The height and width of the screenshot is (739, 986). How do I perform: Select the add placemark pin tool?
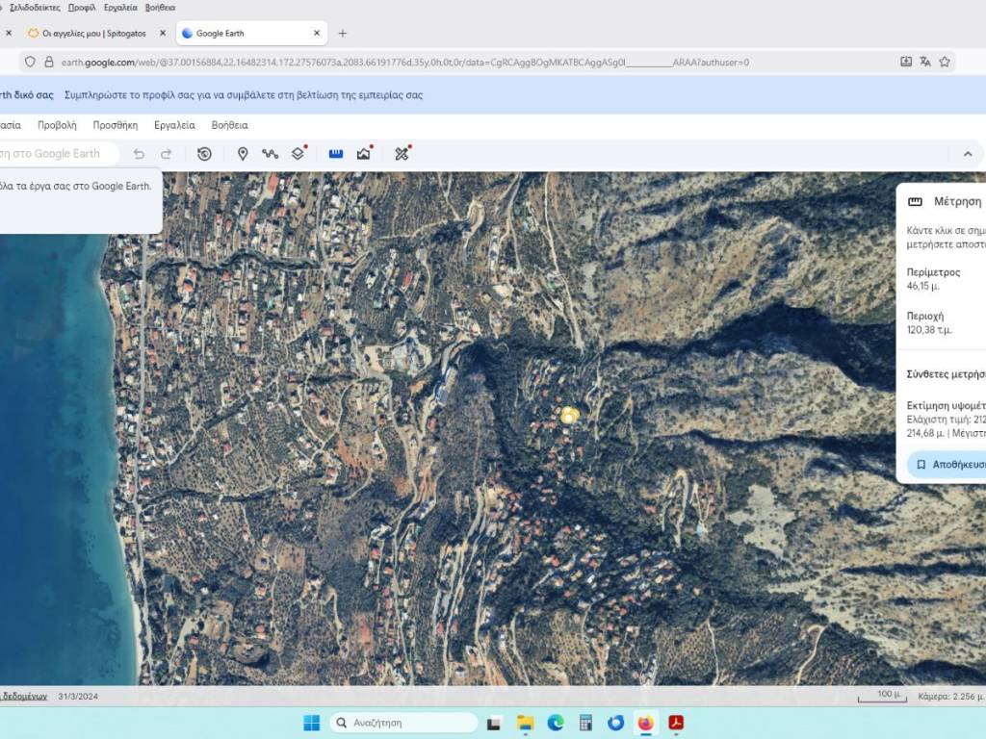tap(243, 154)
